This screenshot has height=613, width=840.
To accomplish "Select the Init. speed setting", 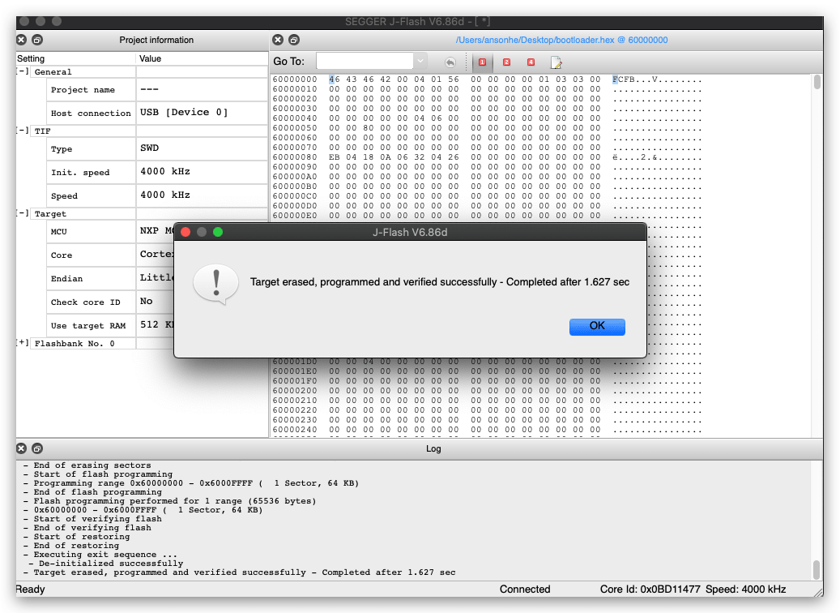I will [80, 172].
